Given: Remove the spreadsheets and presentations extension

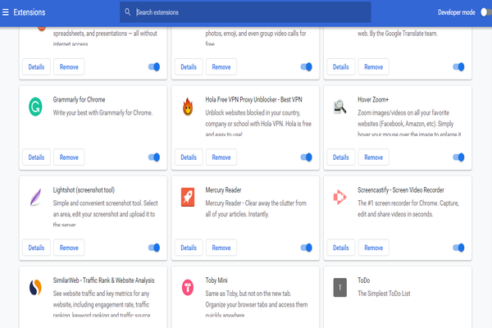Looking at the screenshot, I should [69, 67].
